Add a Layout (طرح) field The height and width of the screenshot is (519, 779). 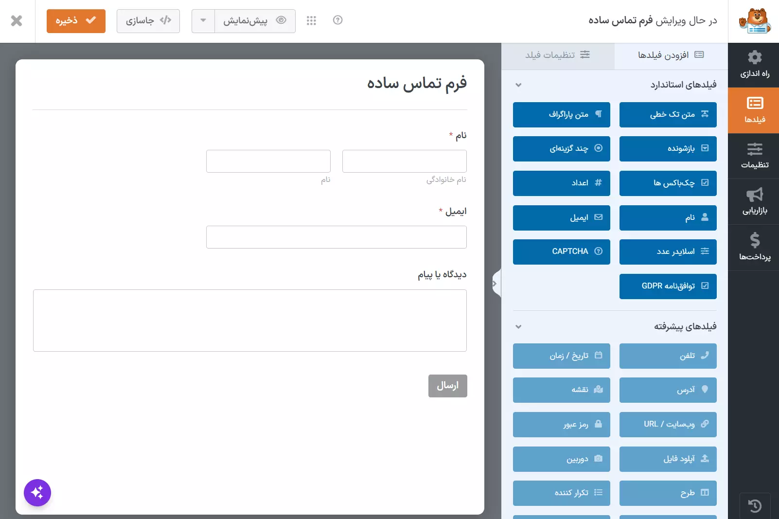[x=668, y=493]
